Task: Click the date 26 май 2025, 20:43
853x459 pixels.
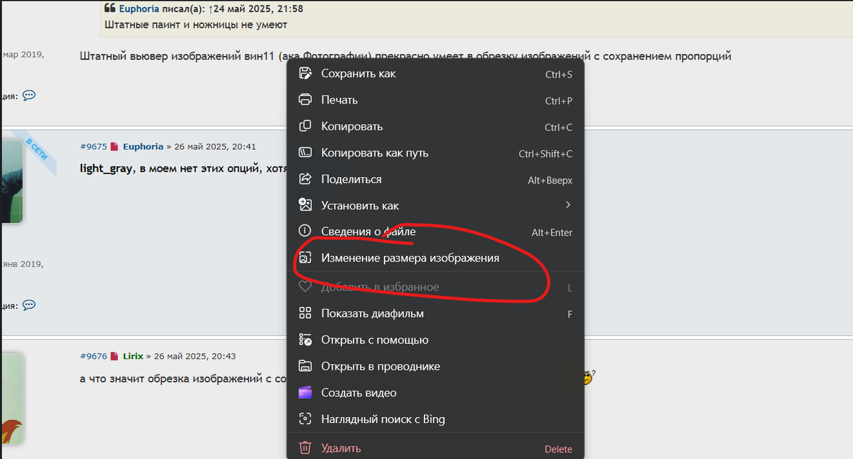Action: [x=195, y=356]
